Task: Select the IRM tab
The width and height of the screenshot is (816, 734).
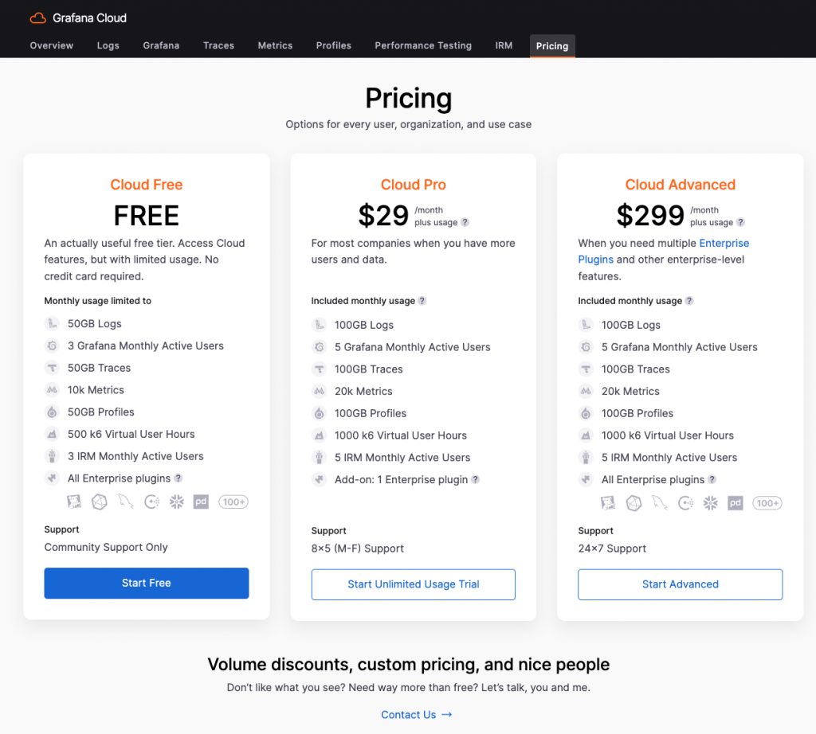Action: point(504,45)
